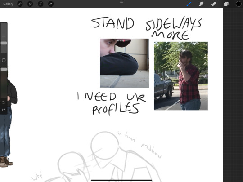Tap the handwritten 'NEED' word

coord(100,97)
